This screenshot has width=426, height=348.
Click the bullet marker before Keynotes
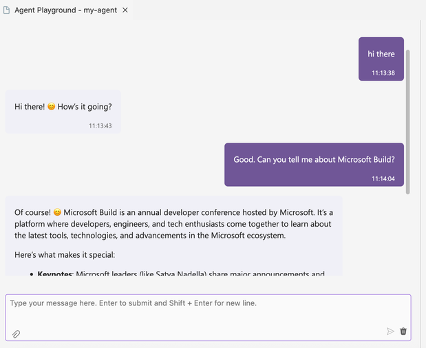click(31, 274)
